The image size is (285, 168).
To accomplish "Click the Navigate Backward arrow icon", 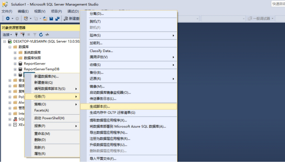I will click(x=7, y=18).
